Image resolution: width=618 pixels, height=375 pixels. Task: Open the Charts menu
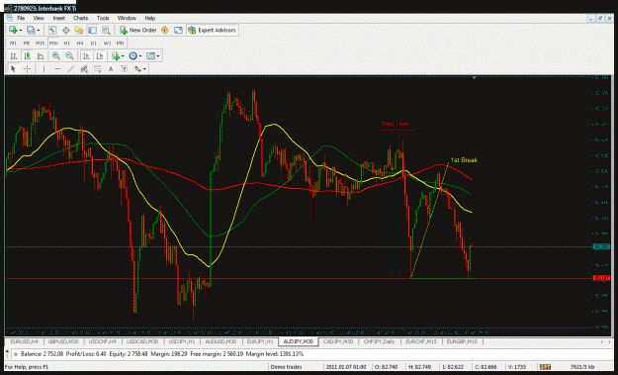(80, 18)
